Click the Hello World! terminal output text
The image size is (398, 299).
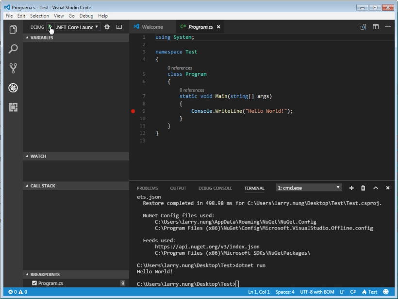(x=154, y=272)
